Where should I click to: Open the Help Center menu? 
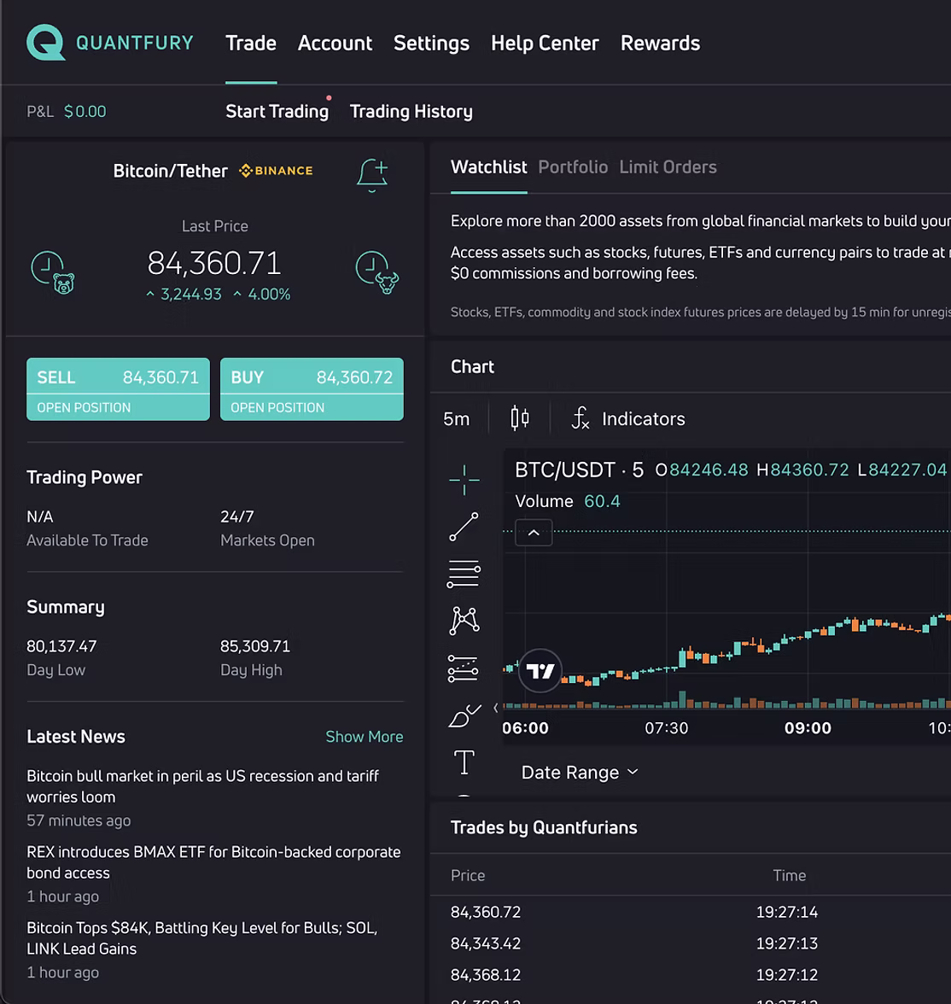[545, 43]
